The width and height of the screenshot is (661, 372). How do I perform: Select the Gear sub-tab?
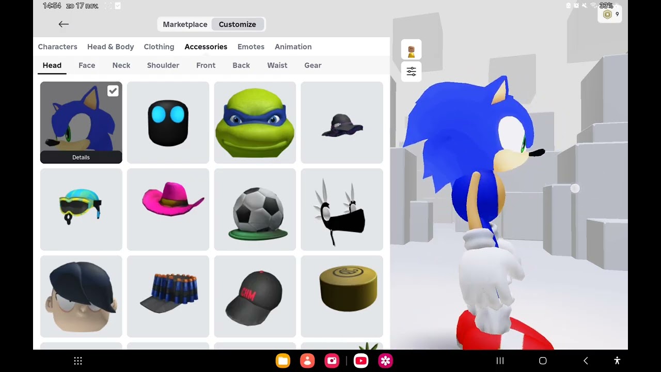pyautogui.click(x=313, y=65)
